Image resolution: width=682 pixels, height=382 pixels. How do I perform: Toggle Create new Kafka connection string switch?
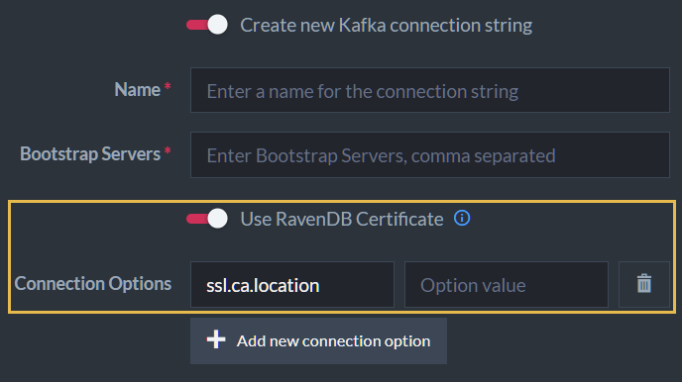click(x=207, y=25)
